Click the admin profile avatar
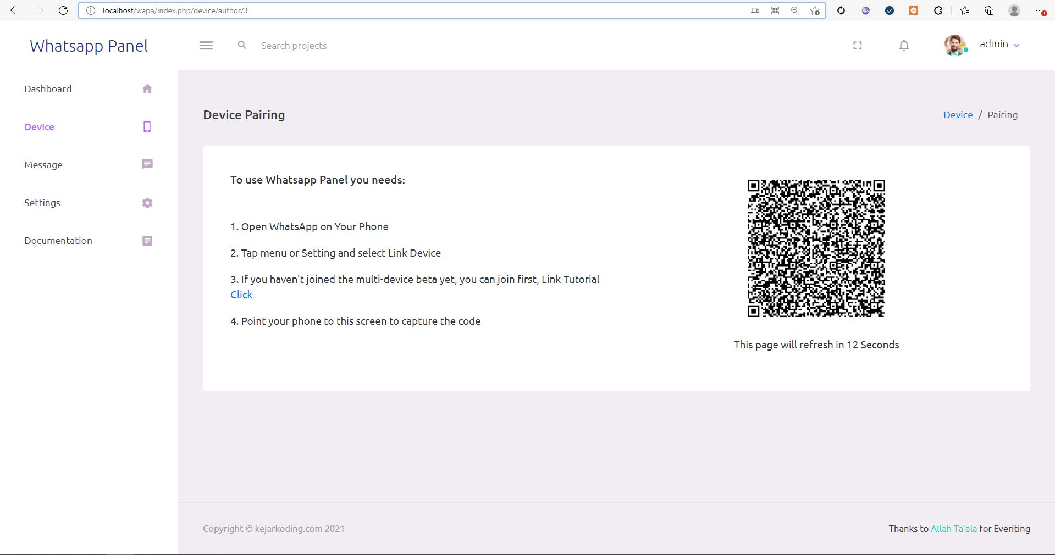 click(955, 45)
